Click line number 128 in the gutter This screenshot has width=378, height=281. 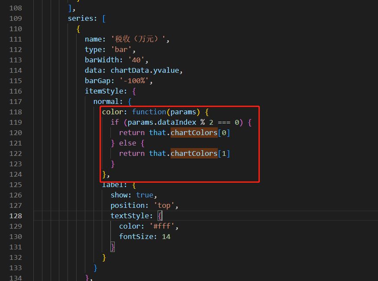click(16, 216)
